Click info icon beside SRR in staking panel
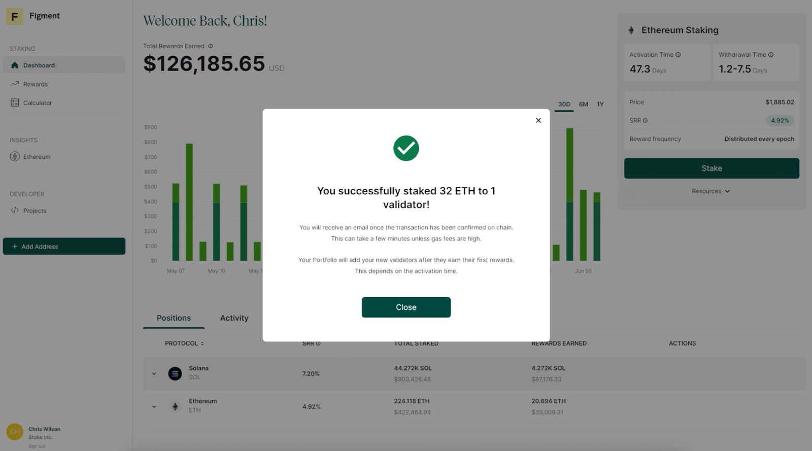 pyautogui.click(x=645, y=121)
